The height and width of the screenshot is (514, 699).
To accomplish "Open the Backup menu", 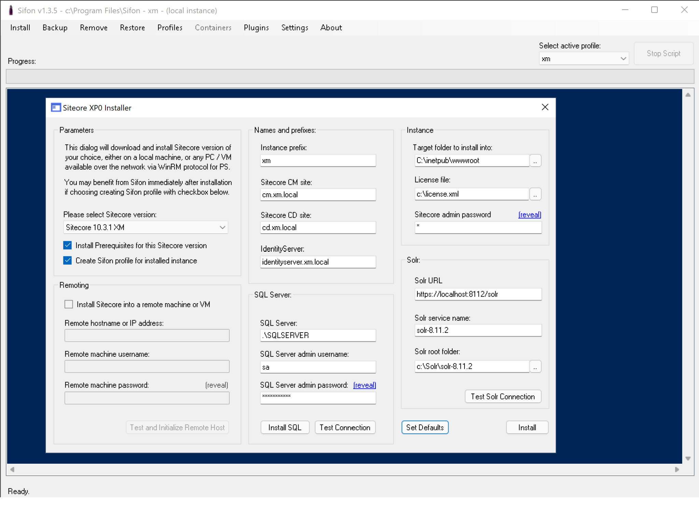I will coord(55,28).
